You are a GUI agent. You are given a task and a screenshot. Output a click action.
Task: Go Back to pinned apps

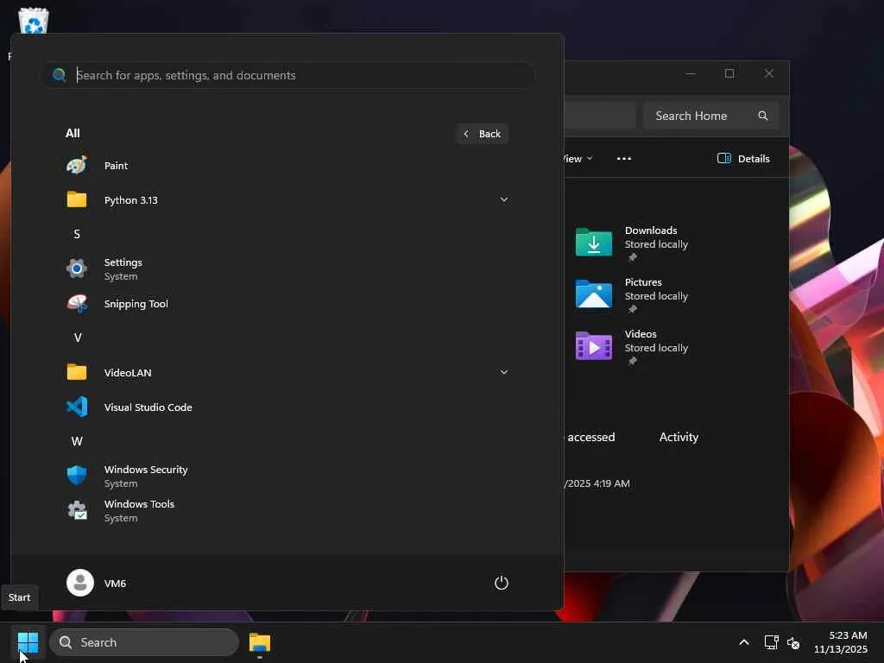point(482,134)
